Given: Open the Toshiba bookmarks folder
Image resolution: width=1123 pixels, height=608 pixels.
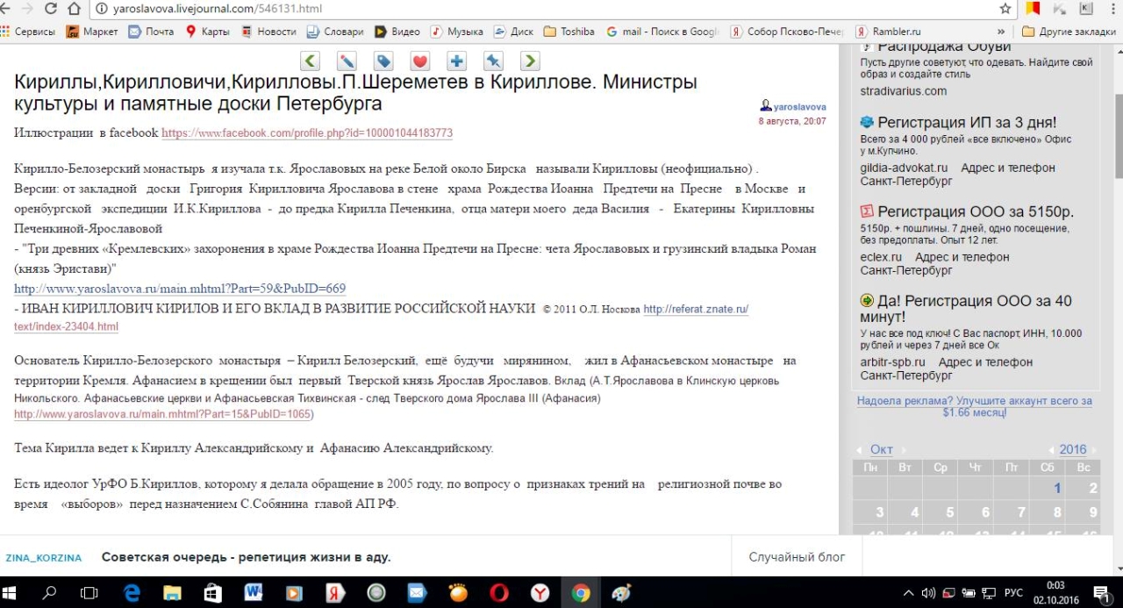Looking at the screenshot, I should (x=569, y=32).
